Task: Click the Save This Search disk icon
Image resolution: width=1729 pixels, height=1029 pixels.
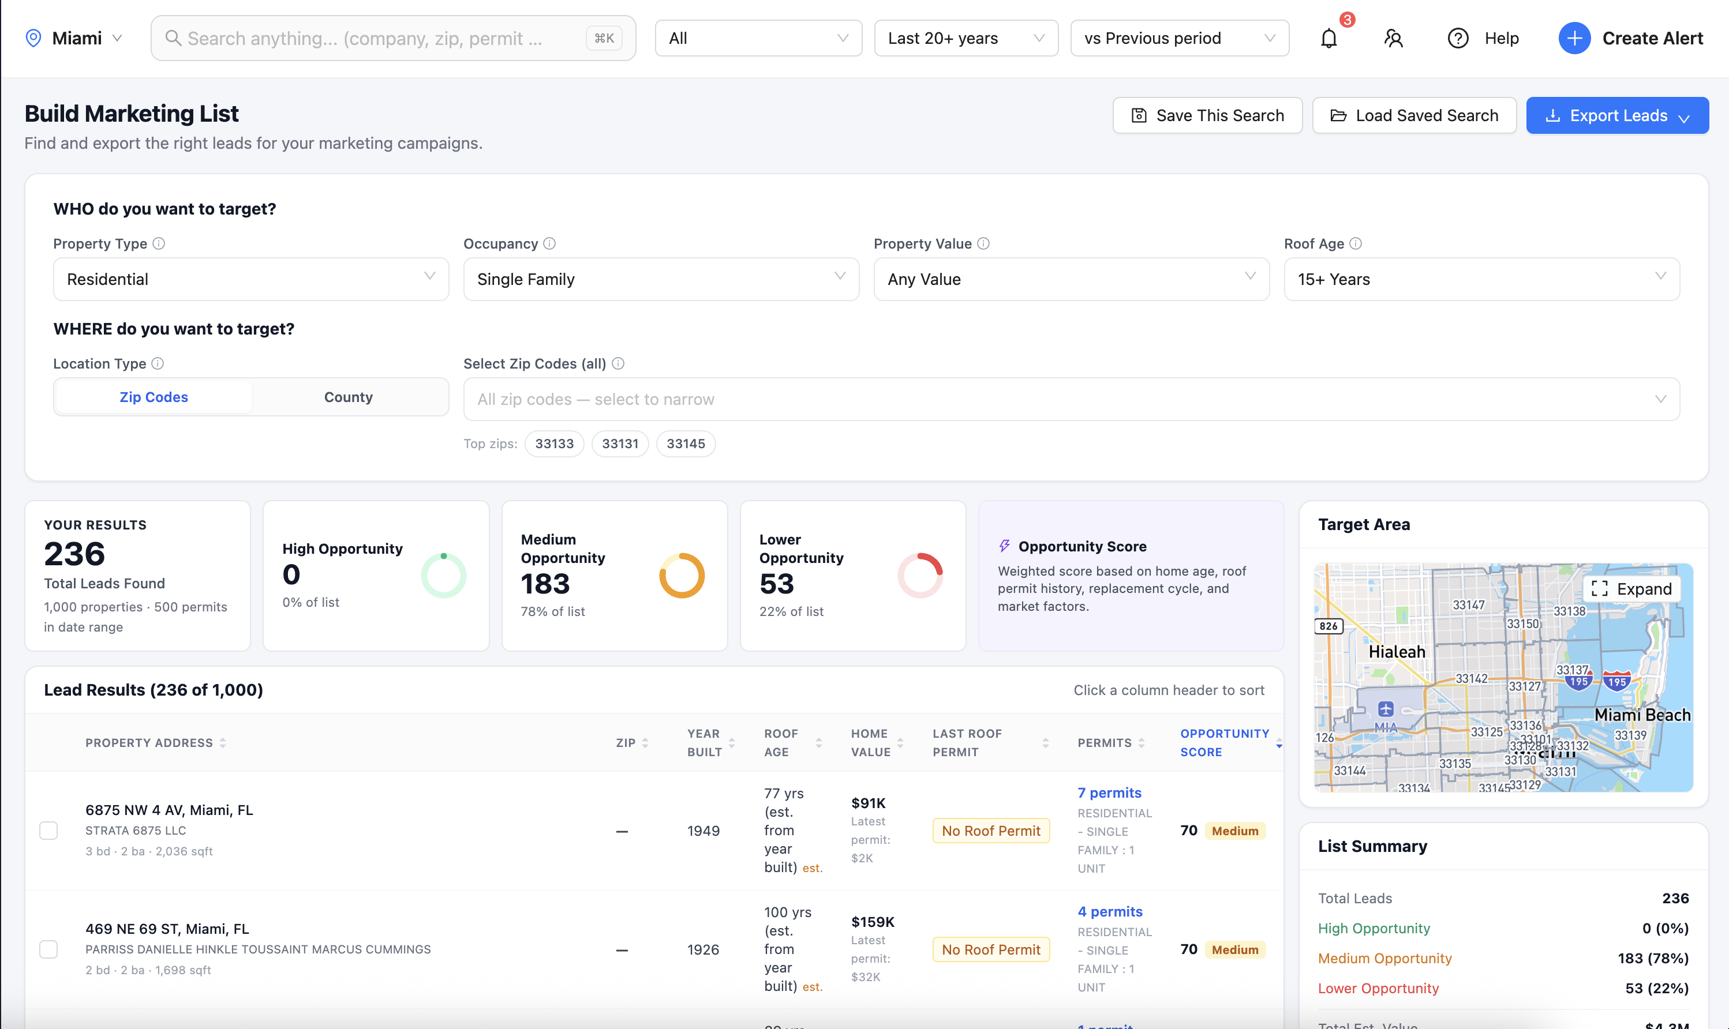Action: 1139,116
